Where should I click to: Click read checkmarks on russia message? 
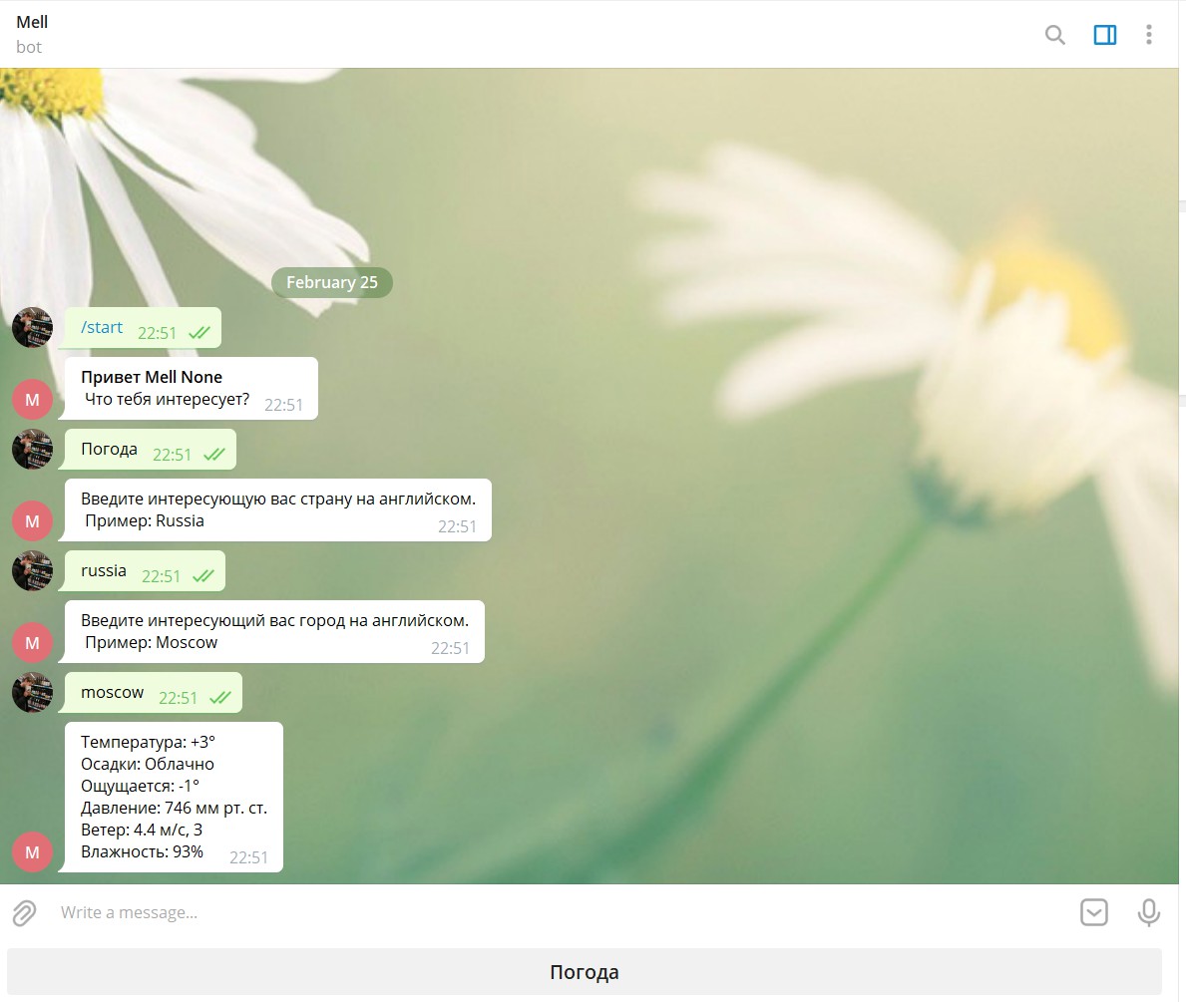tap(203, 576)
